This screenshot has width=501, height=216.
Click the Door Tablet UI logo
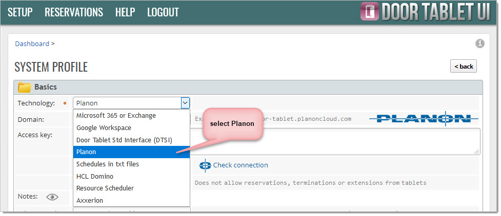click(x=425, y=12)
